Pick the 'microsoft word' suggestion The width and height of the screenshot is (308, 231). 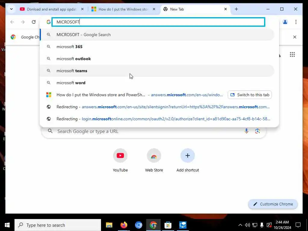coord(157,83)
